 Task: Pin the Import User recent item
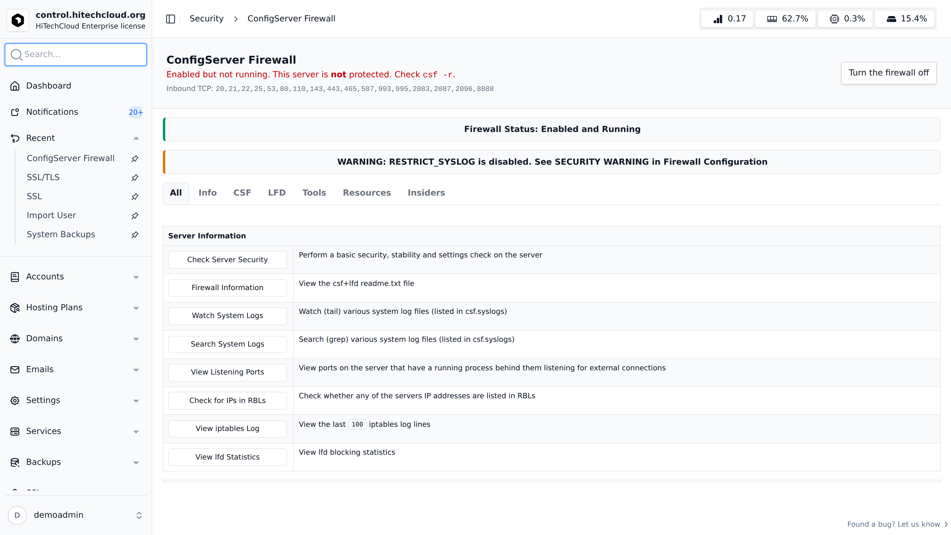coord(135,215)
